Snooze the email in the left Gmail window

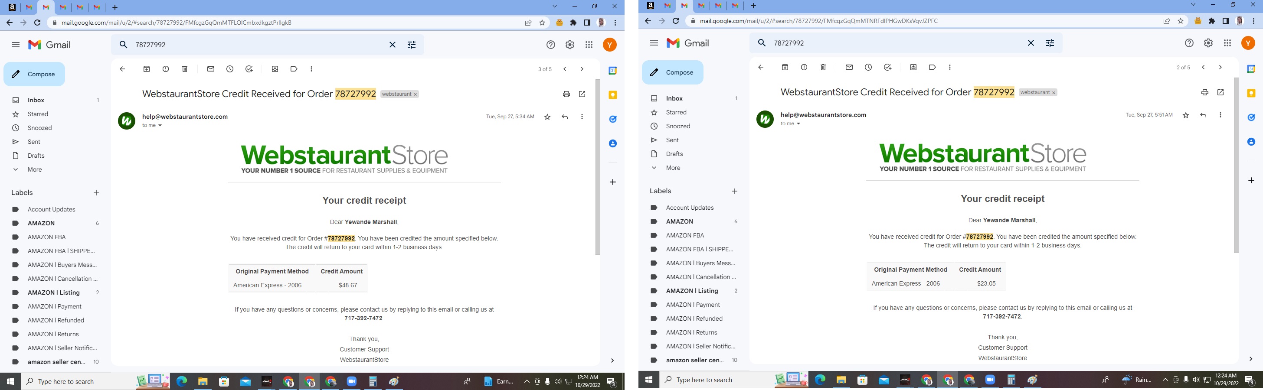[230, 69]
